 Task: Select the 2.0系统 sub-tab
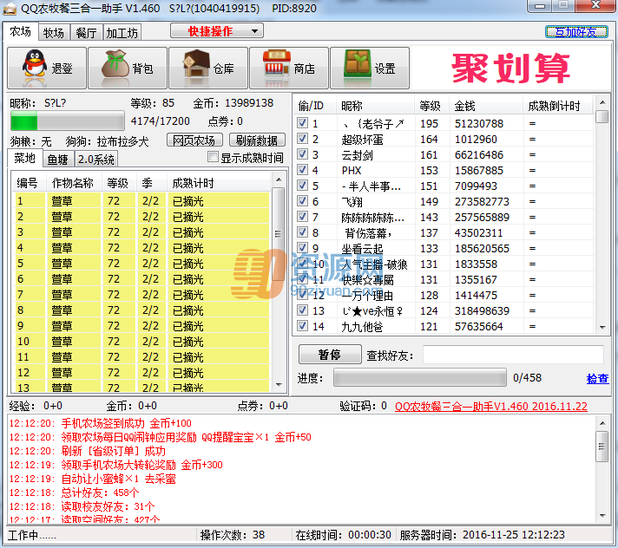(x=95, y=159)
